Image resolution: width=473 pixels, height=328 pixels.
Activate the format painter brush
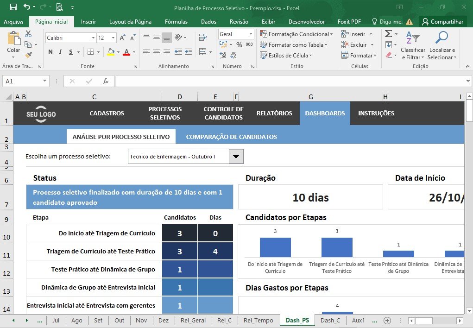(x=28, y=55)
